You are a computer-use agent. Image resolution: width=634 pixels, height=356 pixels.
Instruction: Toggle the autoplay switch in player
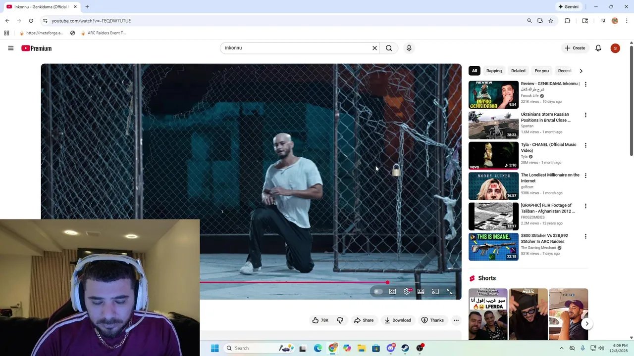pyautogui.click(x=378, y=291)
